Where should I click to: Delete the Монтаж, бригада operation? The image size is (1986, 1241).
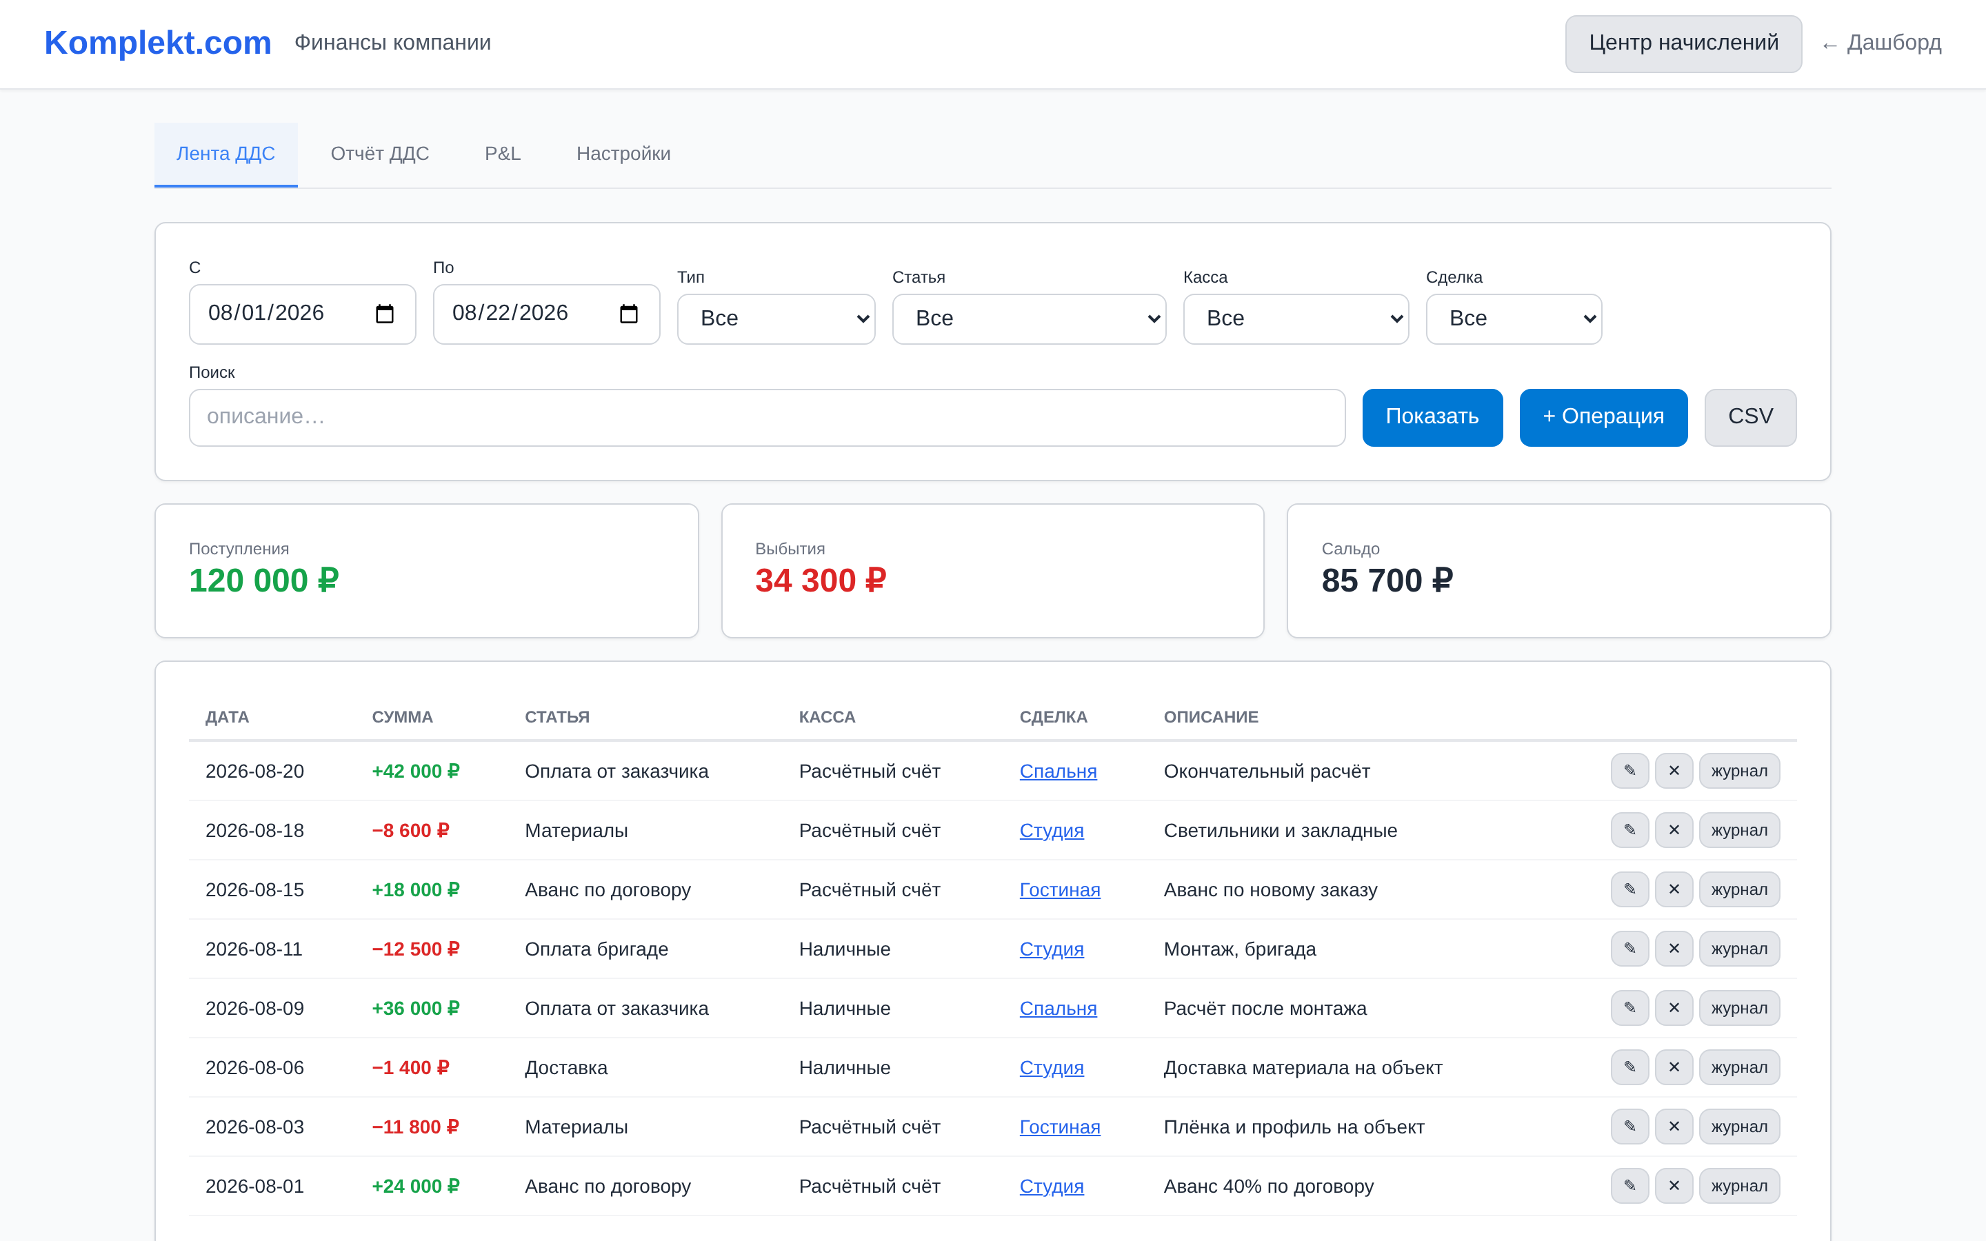(x=1674, y=949)
